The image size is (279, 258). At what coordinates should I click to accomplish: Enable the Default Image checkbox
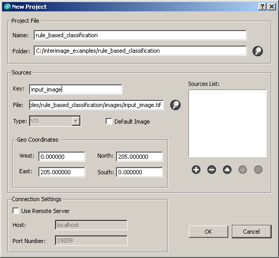[109, 122]
